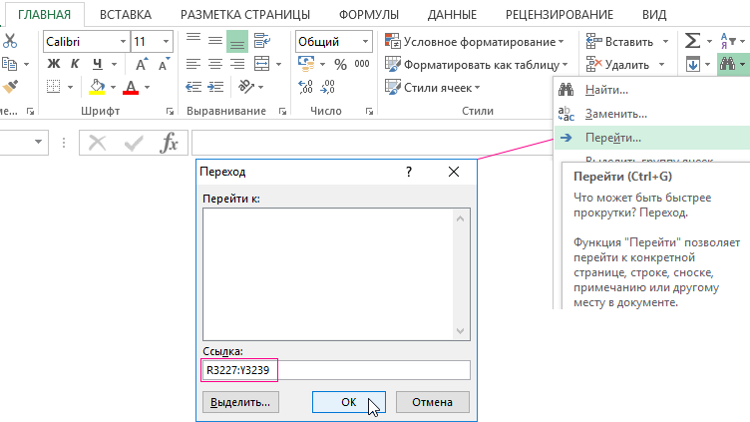750x422 pixels.
Task: Open Шрифт group dialog launcher
Action: pyautogui.click(x=170, y=112)
